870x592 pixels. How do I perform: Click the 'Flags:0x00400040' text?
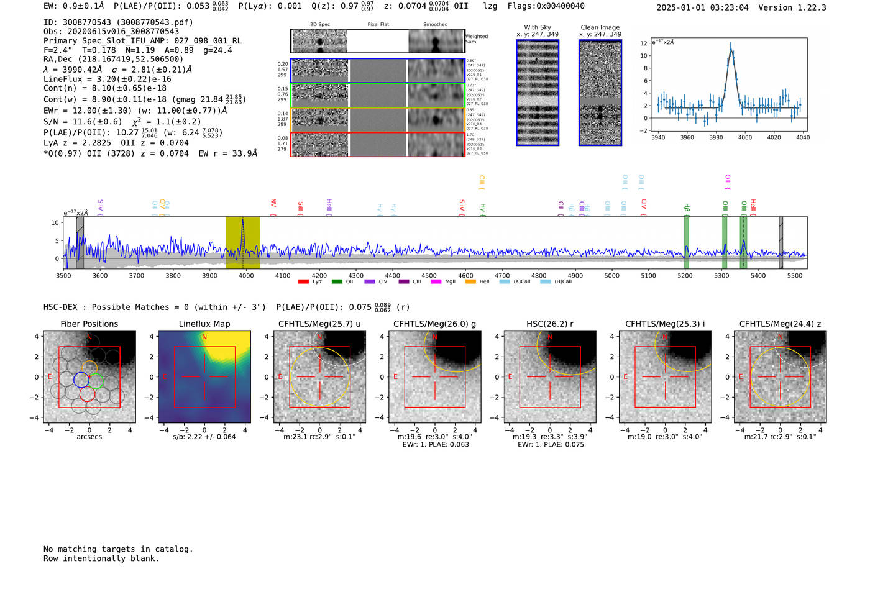(x=546, y=6)
